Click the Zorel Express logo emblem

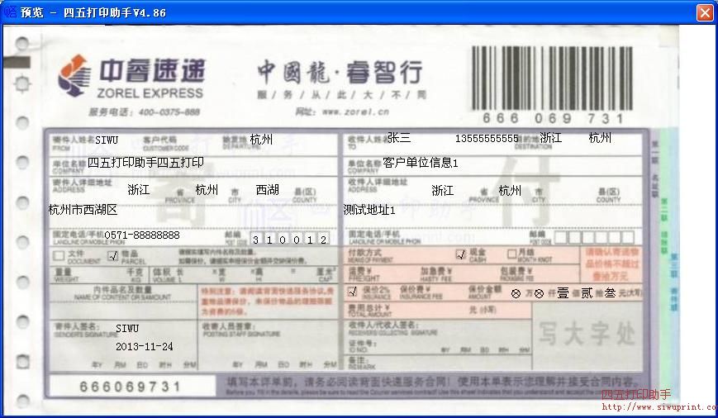[73, 75]
